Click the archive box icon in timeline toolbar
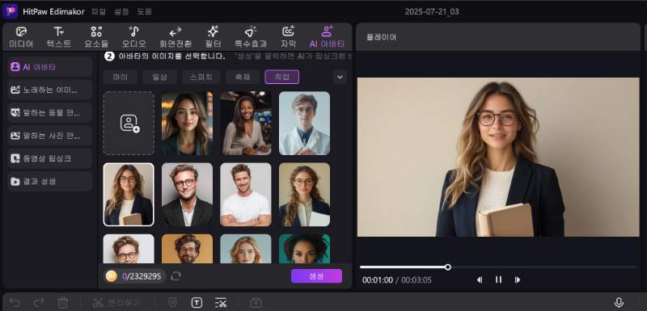This screenshot has height=311, width=647. pos(256,303)
